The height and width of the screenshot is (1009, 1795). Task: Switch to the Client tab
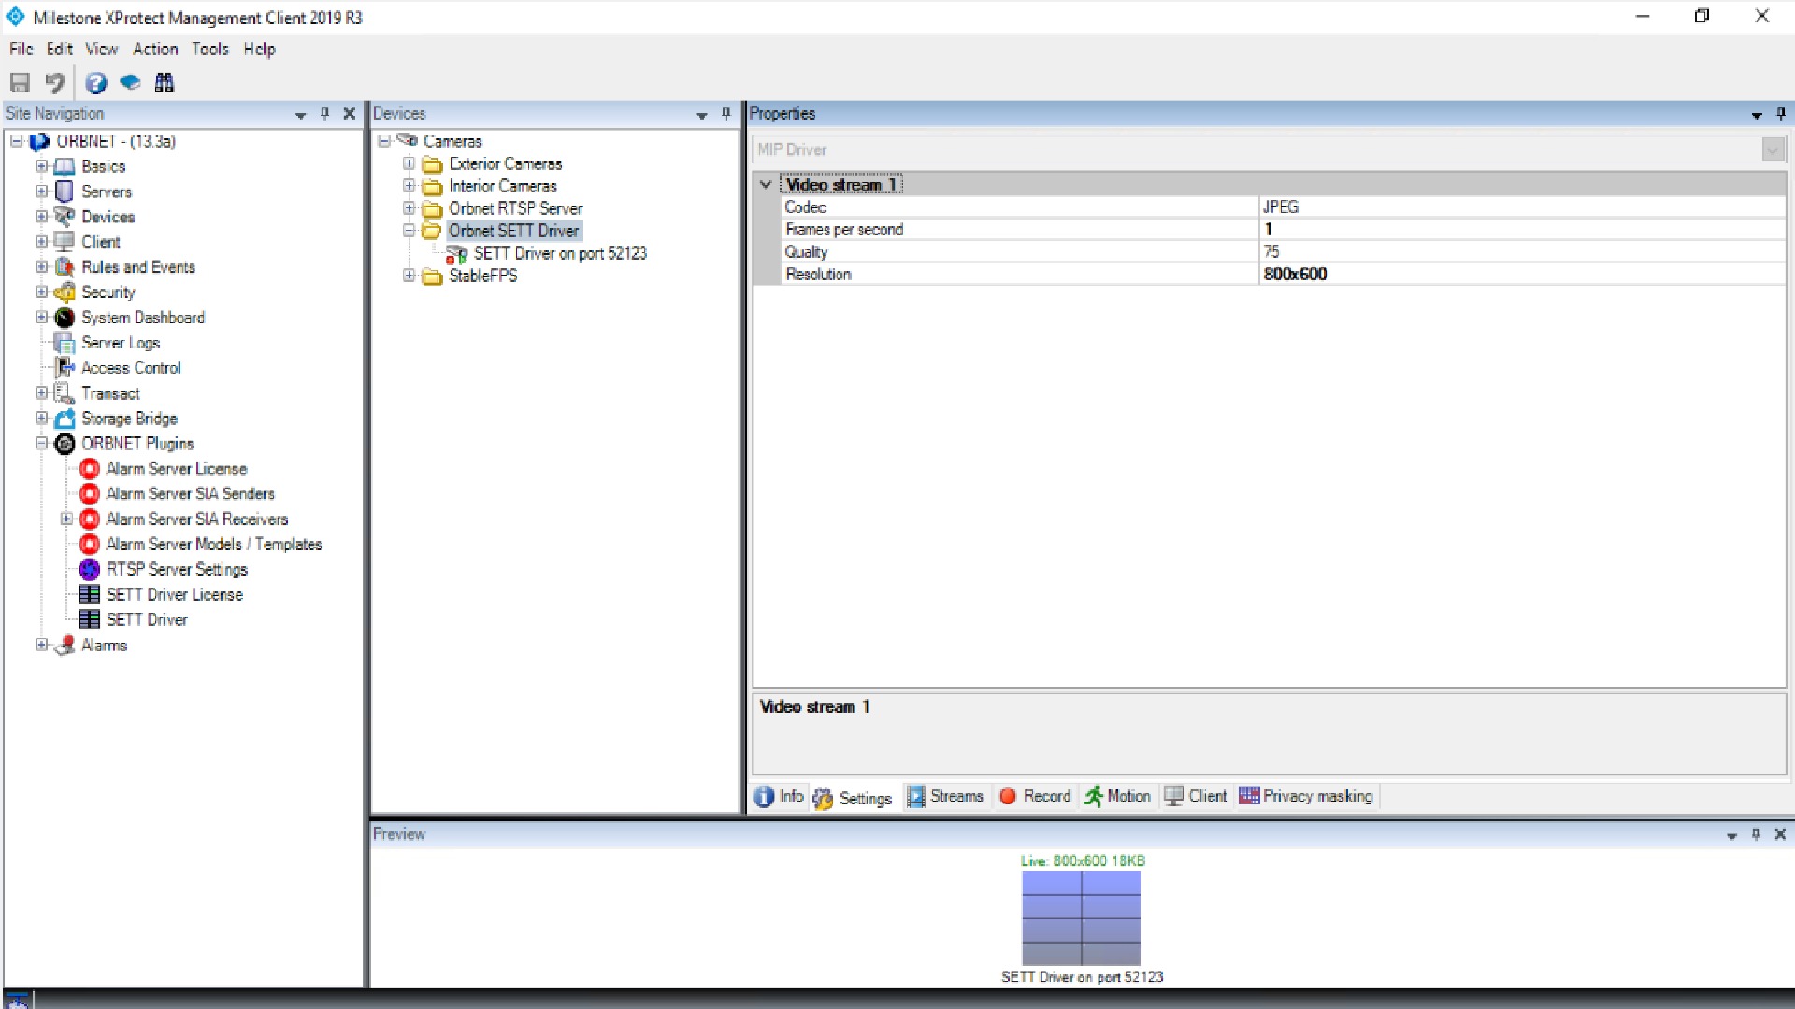click(1196, 796)
